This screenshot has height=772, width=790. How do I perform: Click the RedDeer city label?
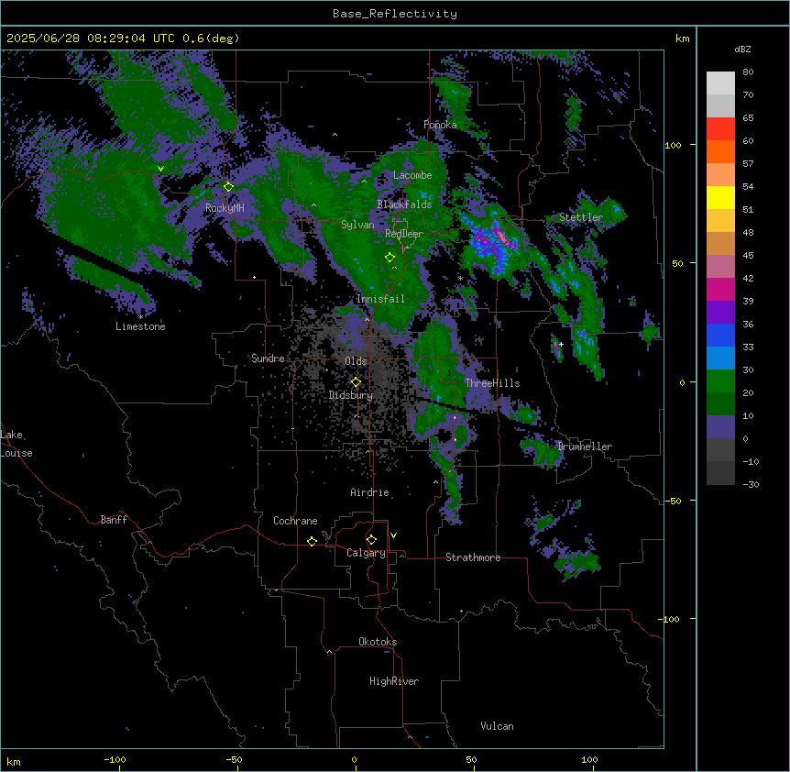(x=404, y=234)
